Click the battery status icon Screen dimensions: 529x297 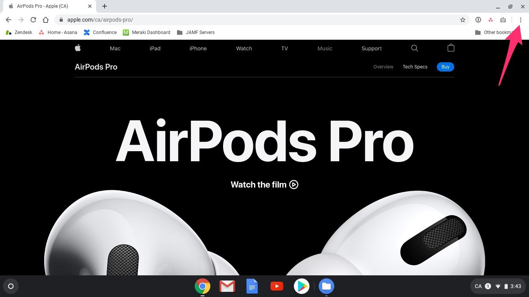click(x=506, y=286)
